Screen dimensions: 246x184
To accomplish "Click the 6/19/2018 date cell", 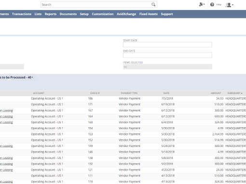I will click(x=168, y=105).
